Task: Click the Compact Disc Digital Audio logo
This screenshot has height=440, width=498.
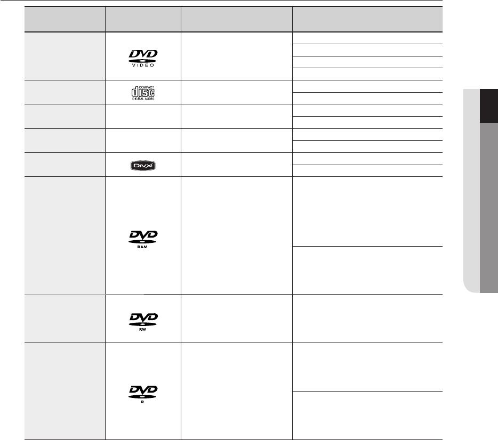Action: click(x=143, y=92)
